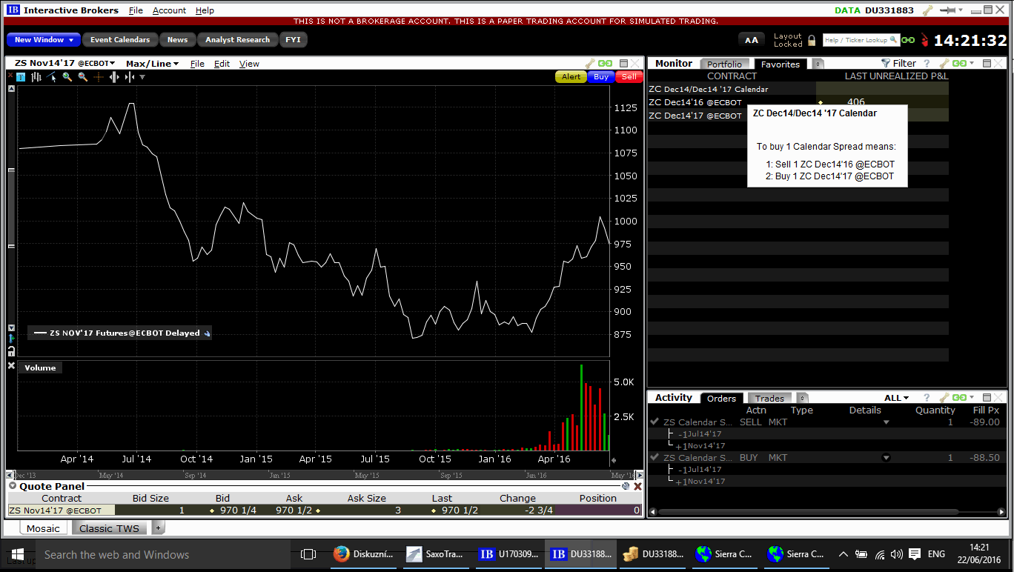Image resolution: width=1014 pixels, height=572 pixels.
Task: Open the Account menu
Action: (169, 10)
